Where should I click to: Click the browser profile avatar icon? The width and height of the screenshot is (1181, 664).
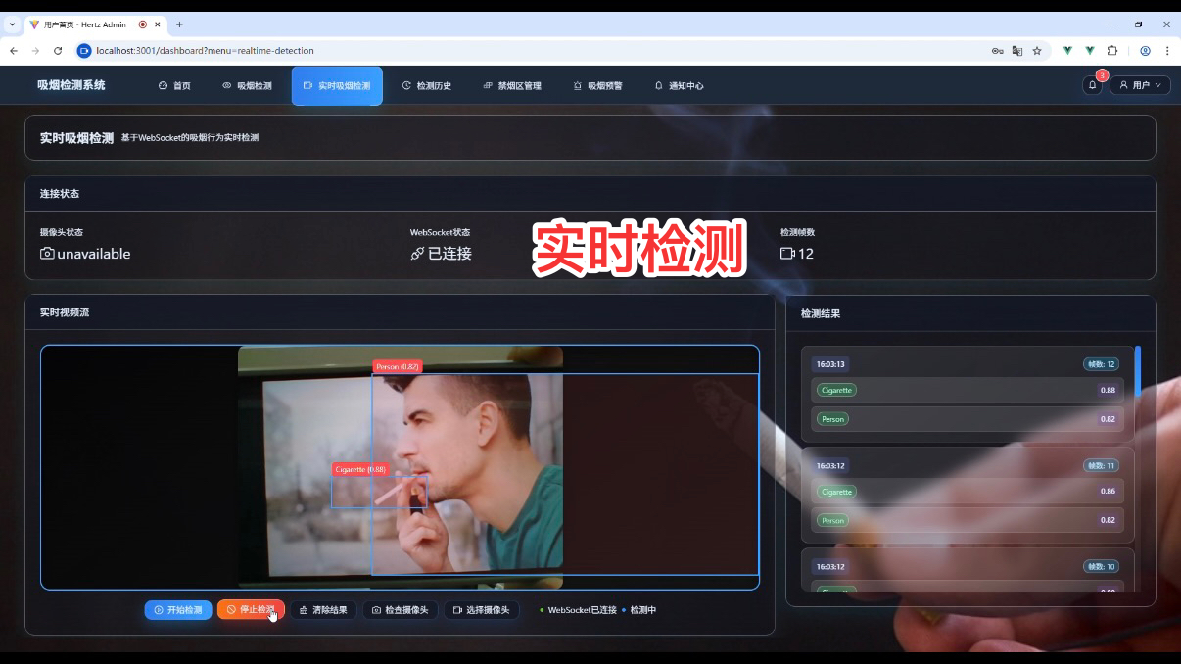(1145, 51)
